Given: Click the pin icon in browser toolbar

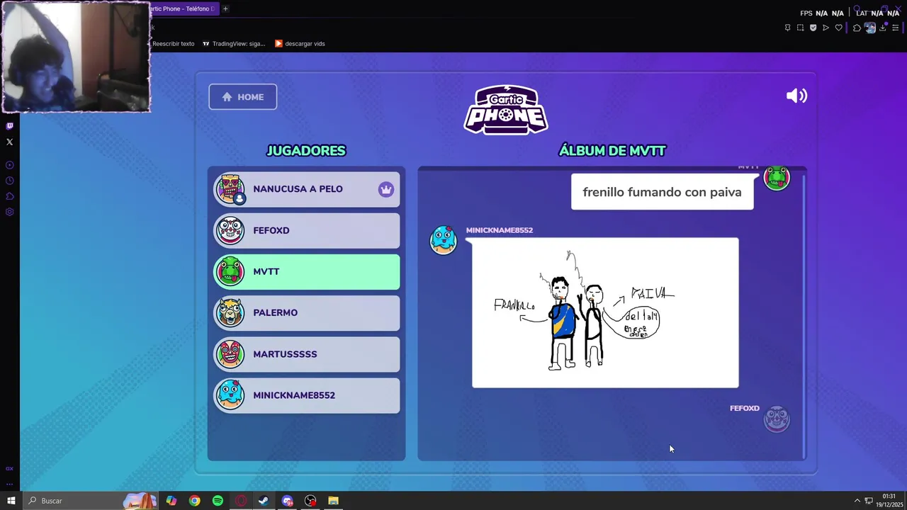Looking at the screenshot, I should (787, 28).
